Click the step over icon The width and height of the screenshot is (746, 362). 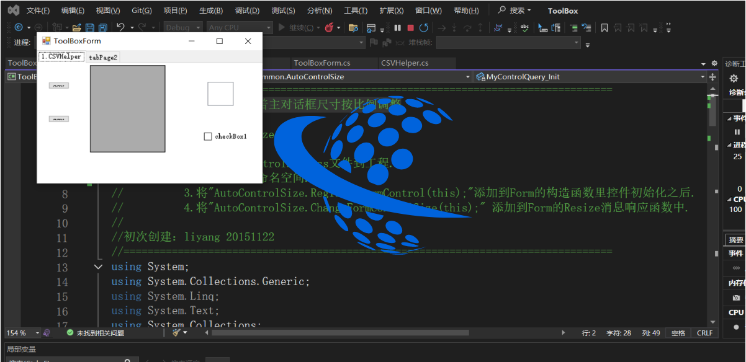[x=467, y=28]
